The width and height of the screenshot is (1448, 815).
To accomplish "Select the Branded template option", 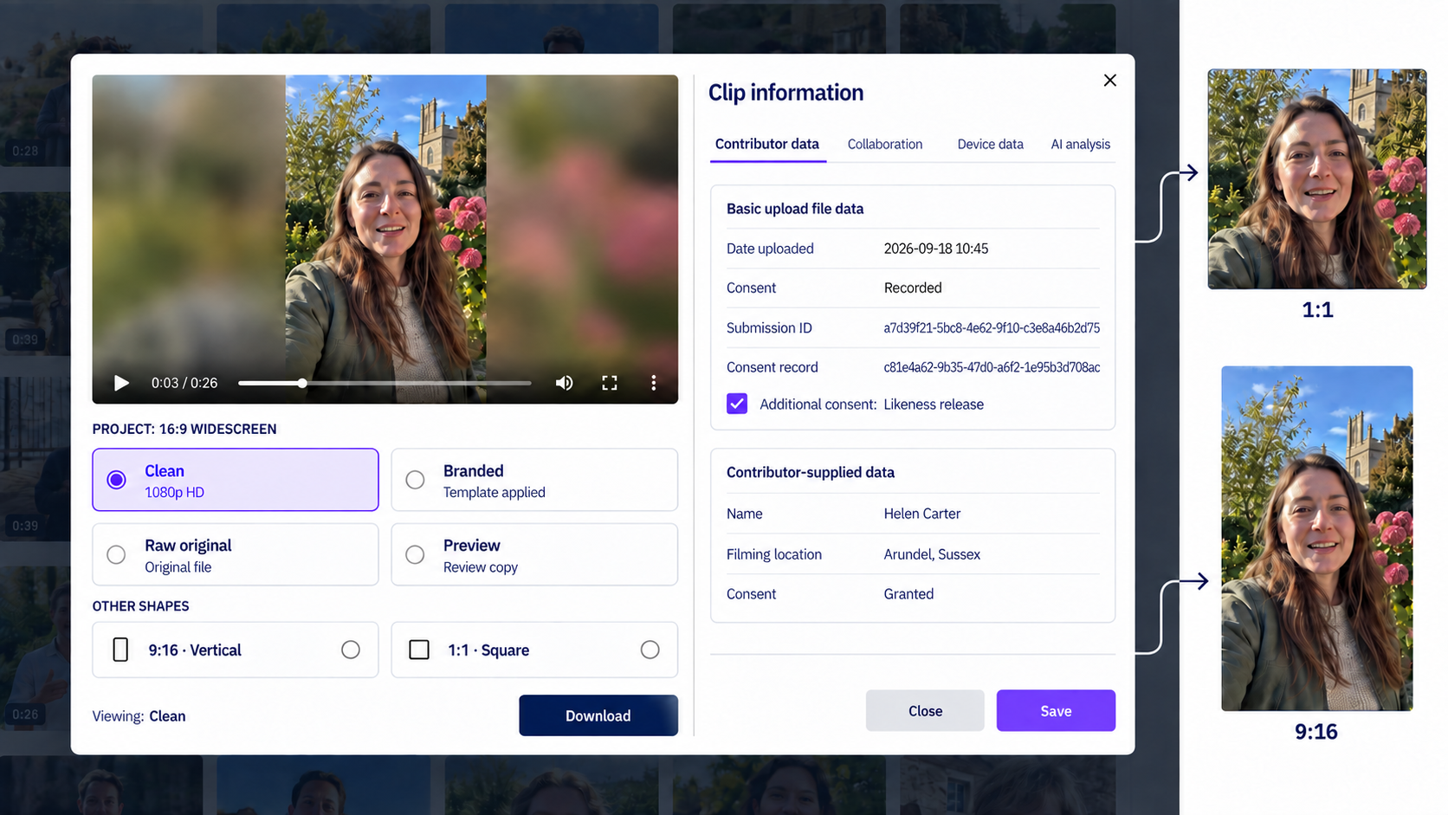I will (534, 480).
